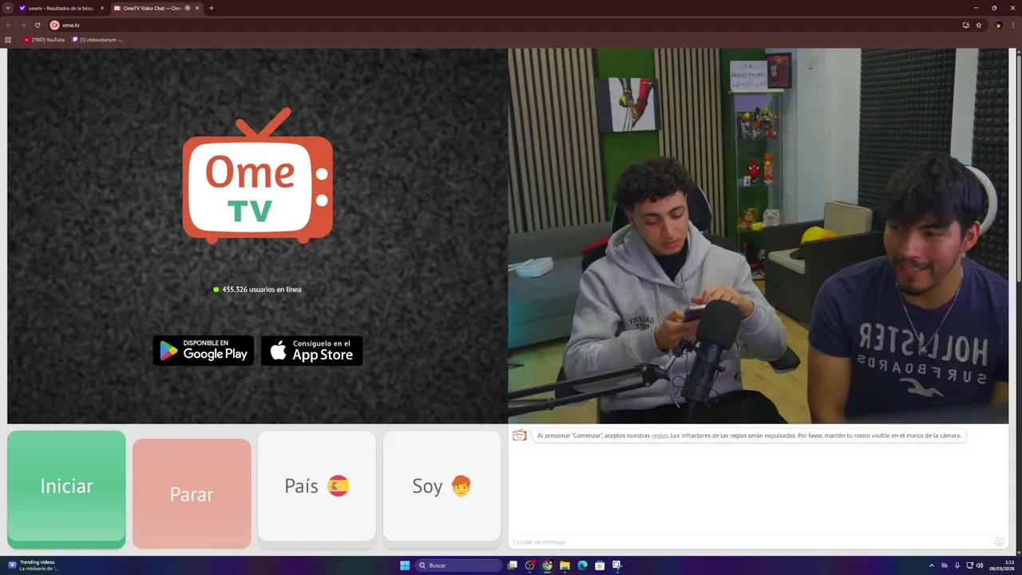
Task: Open the clock showing 1:11
Action: point(1001,565)
